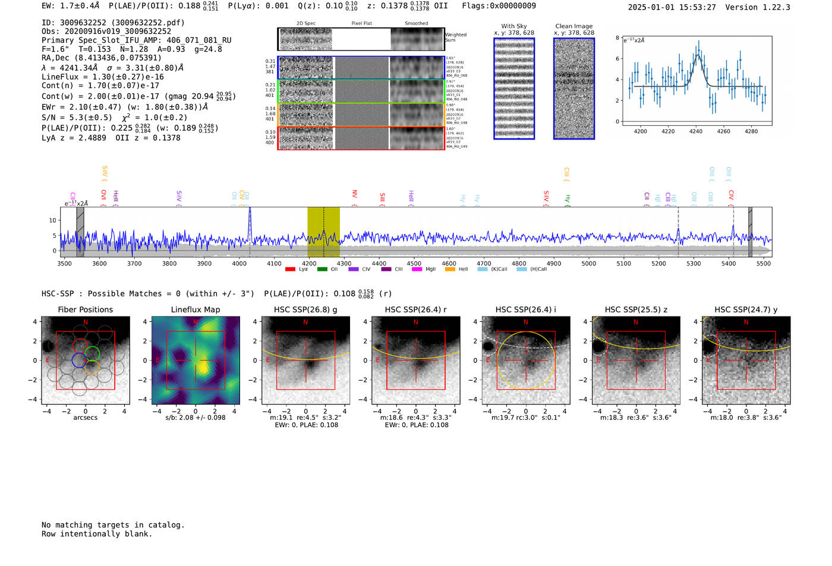Click the m:18.0 re:3.8" caption
Image resolution: width=832 pixels, height=566 pixels.
tap(746, 418)
